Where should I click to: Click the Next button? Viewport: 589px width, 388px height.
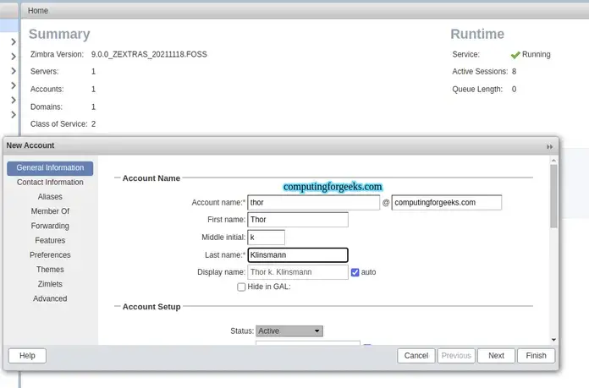point(496,356)
